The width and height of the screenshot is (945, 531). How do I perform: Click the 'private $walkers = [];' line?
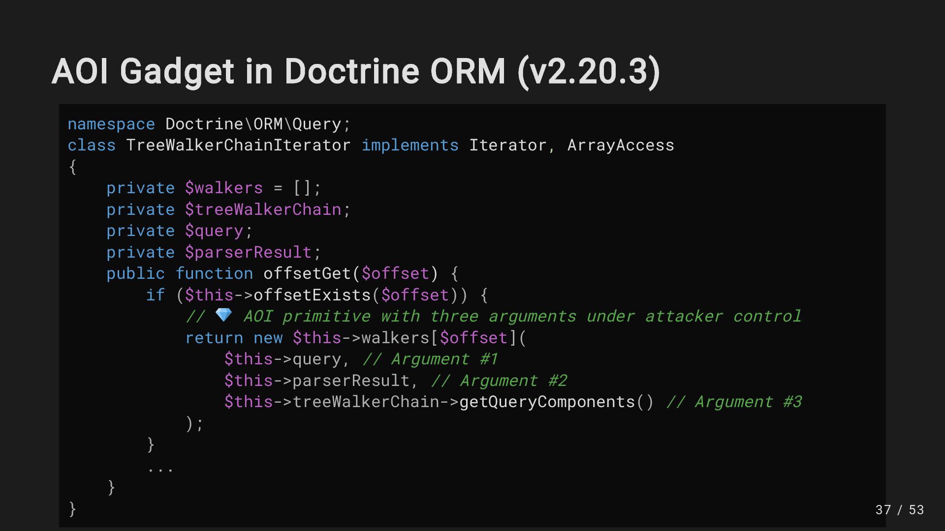[214, 188]
